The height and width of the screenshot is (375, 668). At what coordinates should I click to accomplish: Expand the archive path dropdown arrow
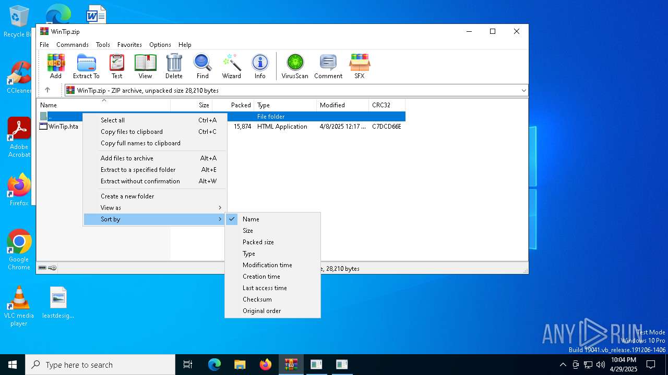[523, 91]
